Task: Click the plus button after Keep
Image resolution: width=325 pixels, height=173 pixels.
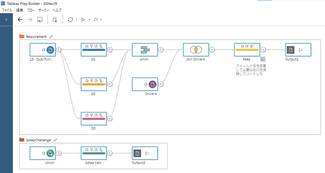Action: click(263, 50)
